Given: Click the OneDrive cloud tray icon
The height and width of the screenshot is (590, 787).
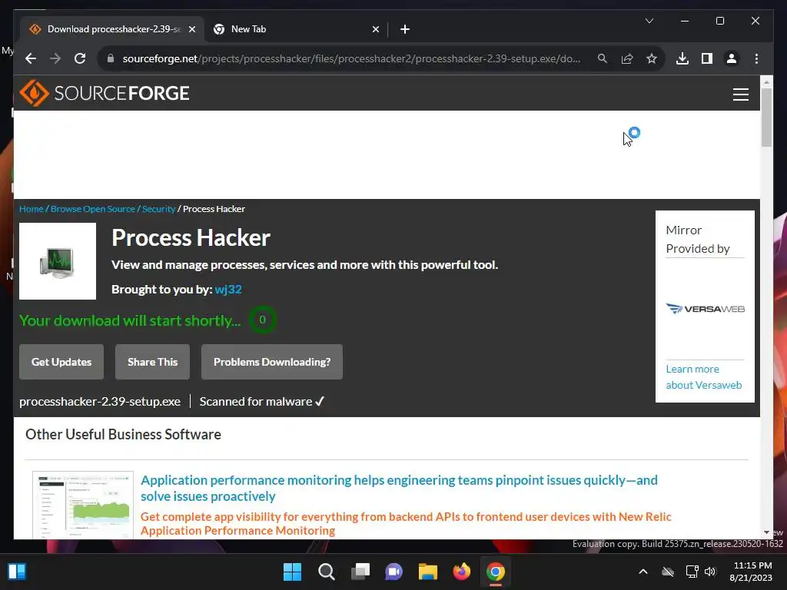Looking at the screenshot, I should click(668, 572).
